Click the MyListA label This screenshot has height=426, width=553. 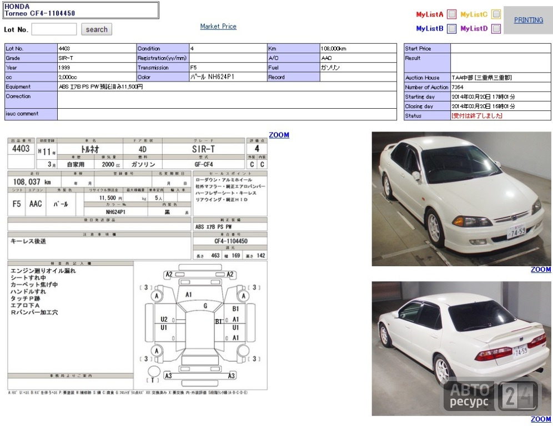(430, 14)
